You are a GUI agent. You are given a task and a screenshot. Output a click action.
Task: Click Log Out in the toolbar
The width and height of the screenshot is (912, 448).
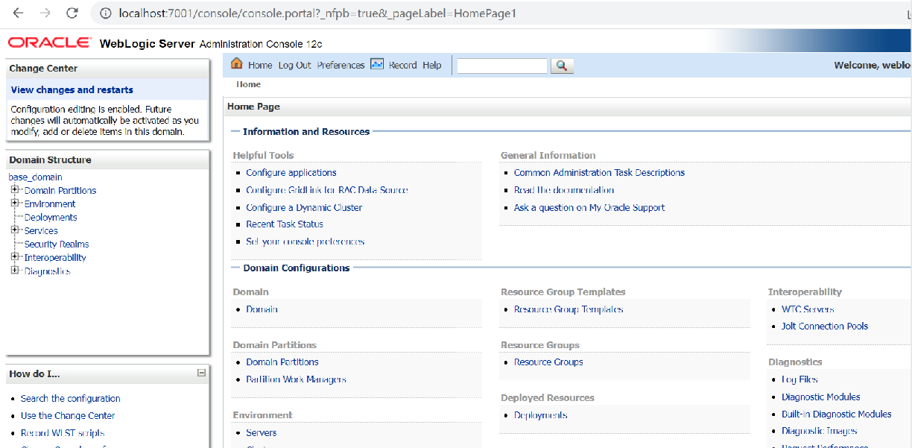294,66
